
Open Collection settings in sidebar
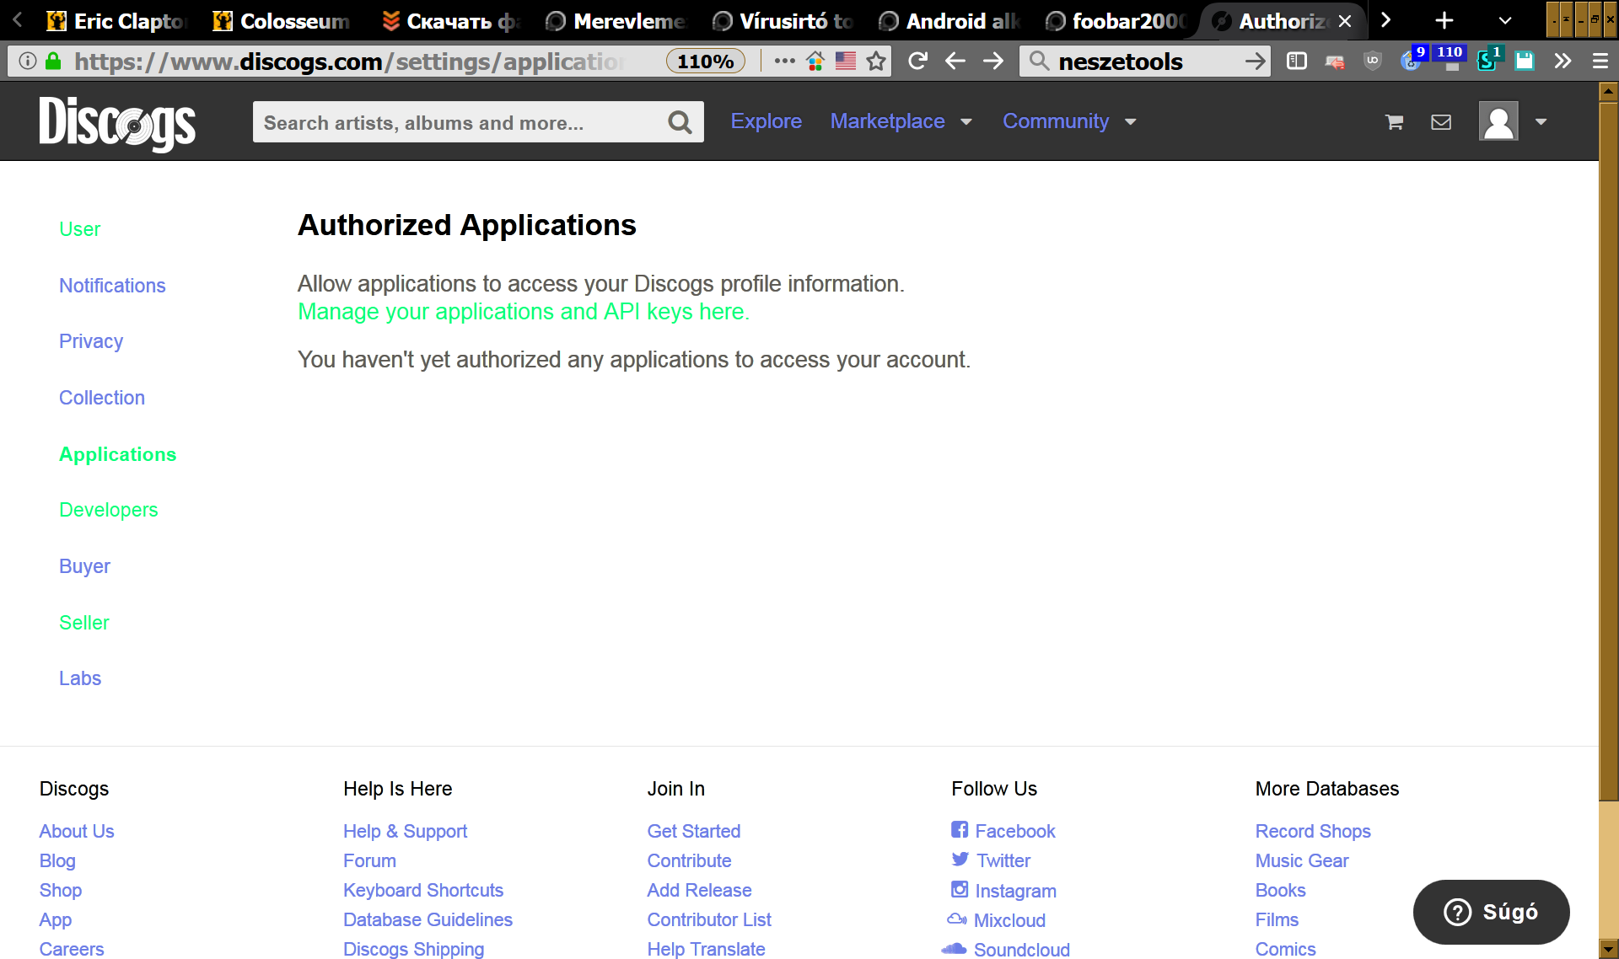coord(102,398)
